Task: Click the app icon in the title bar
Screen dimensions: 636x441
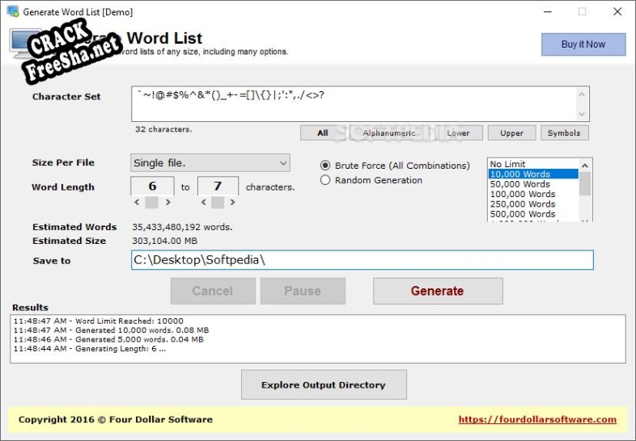Action: point(12,12)
